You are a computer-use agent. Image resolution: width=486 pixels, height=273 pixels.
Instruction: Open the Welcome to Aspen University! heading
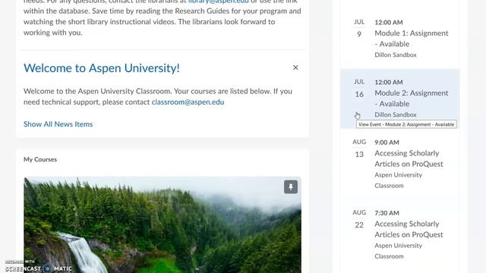tap(102, 68)
